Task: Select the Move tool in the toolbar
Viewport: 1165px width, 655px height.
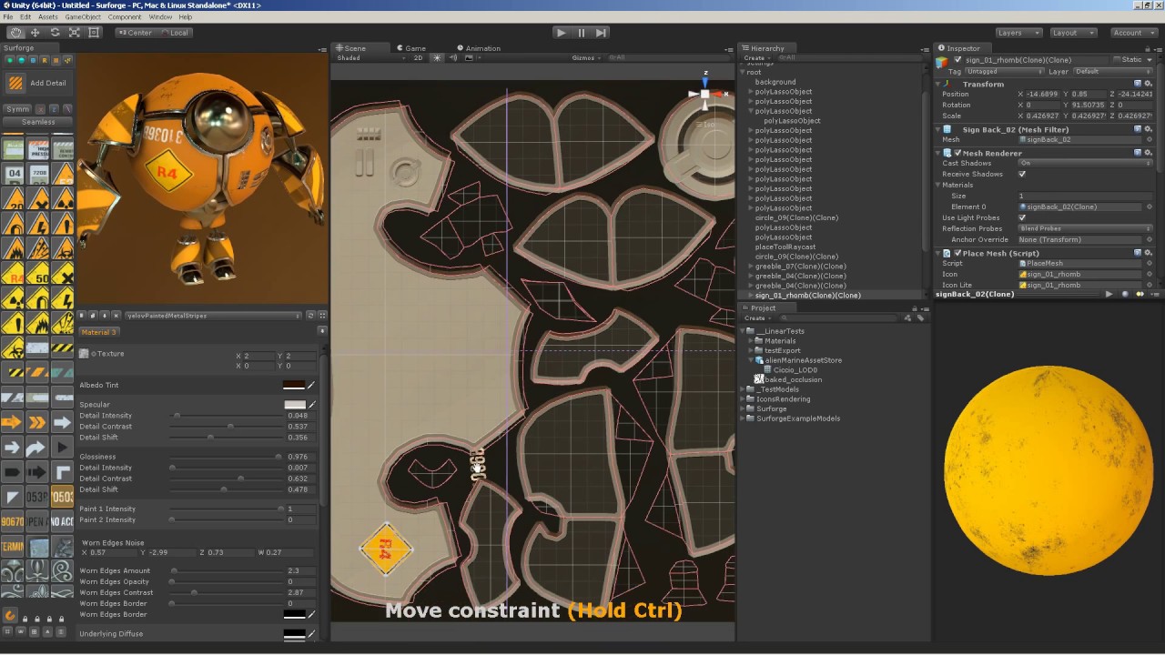Action: pos(35,33)
